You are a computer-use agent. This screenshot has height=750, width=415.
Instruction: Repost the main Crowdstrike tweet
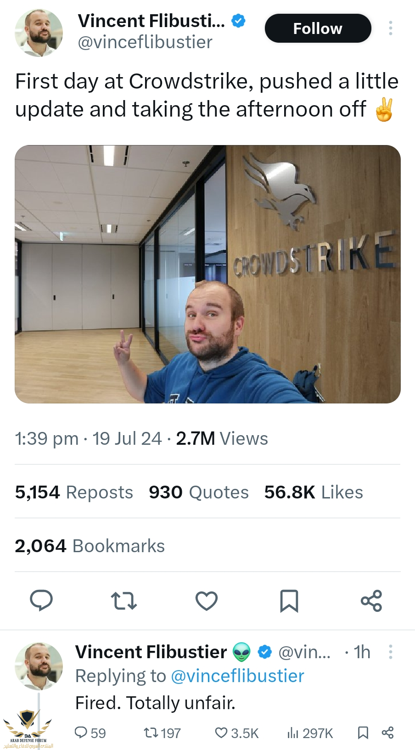[124, 600]
